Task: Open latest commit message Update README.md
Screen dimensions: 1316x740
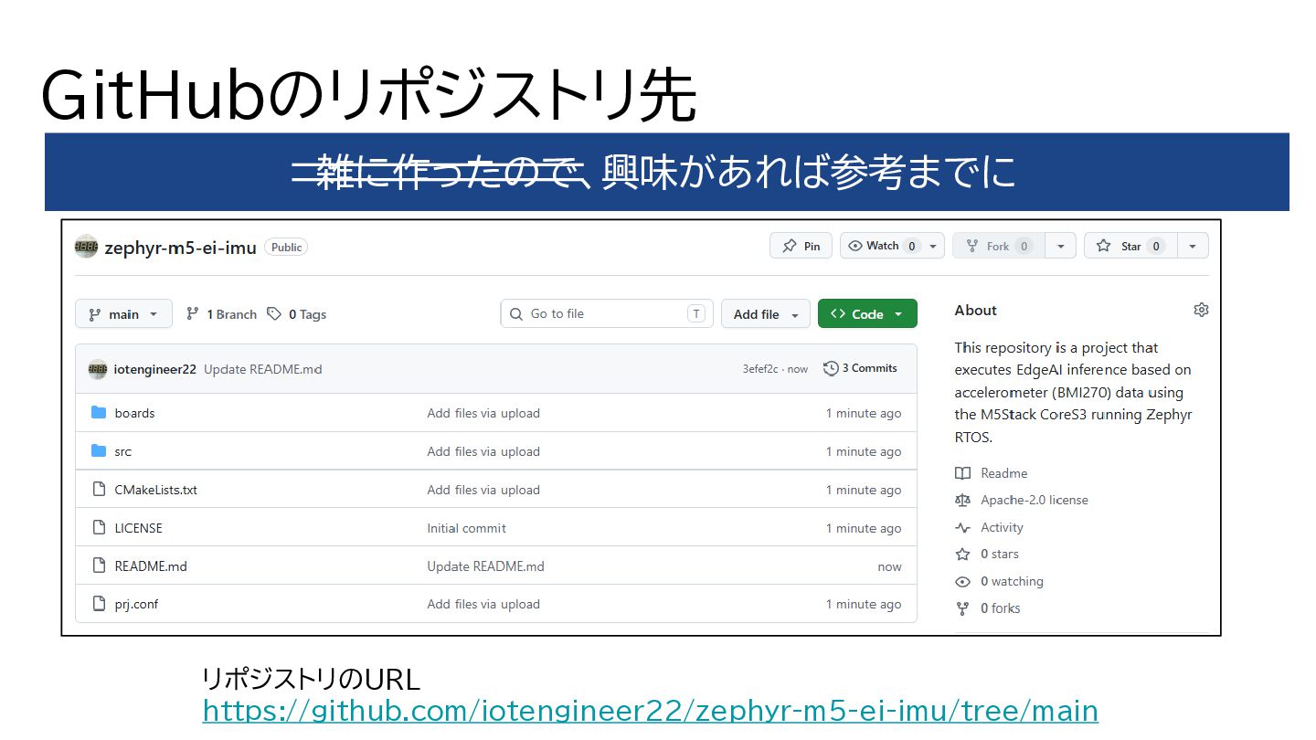Action: (262, 369)
